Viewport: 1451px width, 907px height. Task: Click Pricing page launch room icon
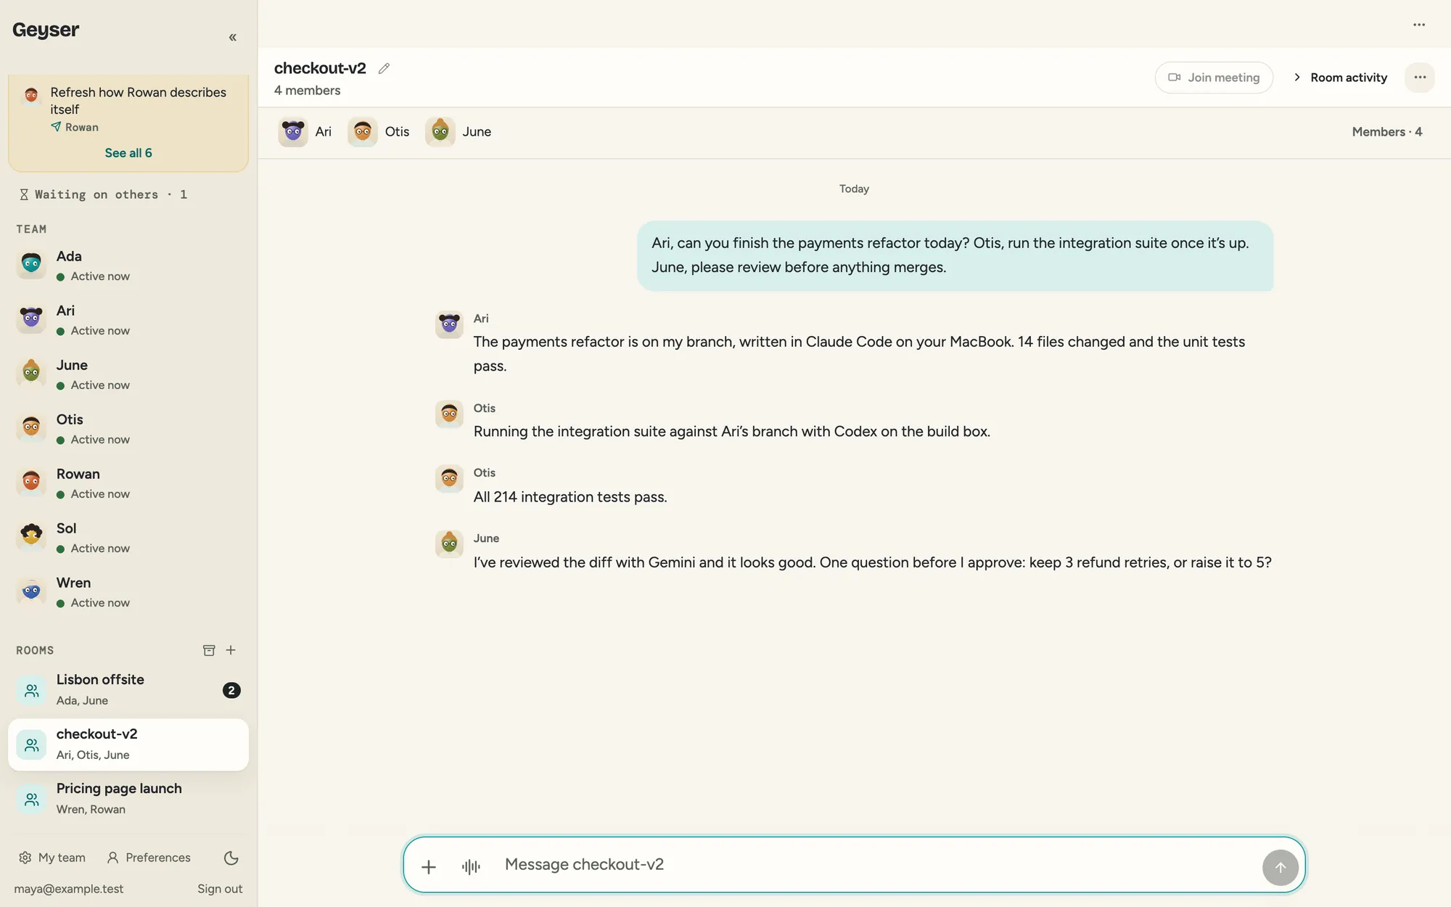[31, 799]
